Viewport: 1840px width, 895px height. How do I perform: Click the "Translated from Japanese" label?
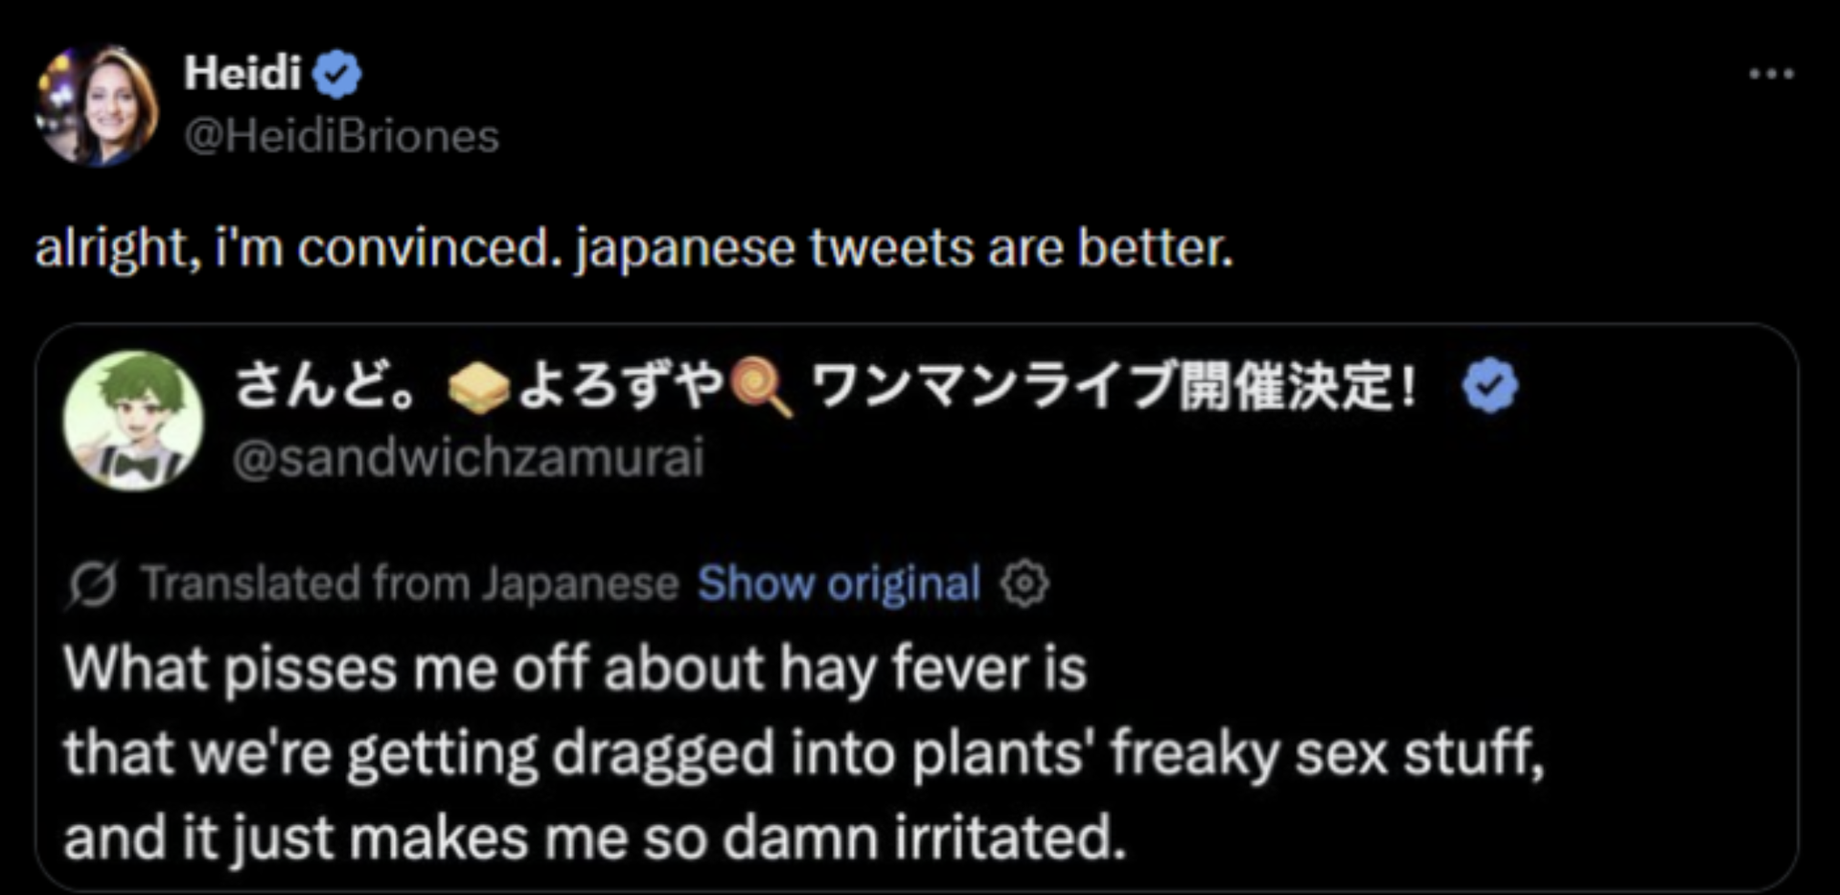410,584
